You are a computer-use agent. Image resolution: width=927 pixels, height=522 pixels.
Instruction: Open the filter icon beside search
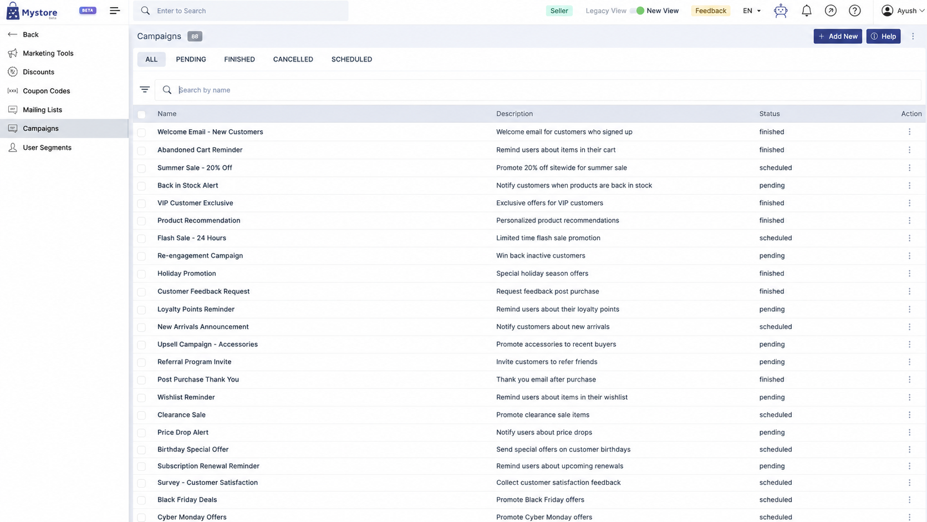pos(145,90)
